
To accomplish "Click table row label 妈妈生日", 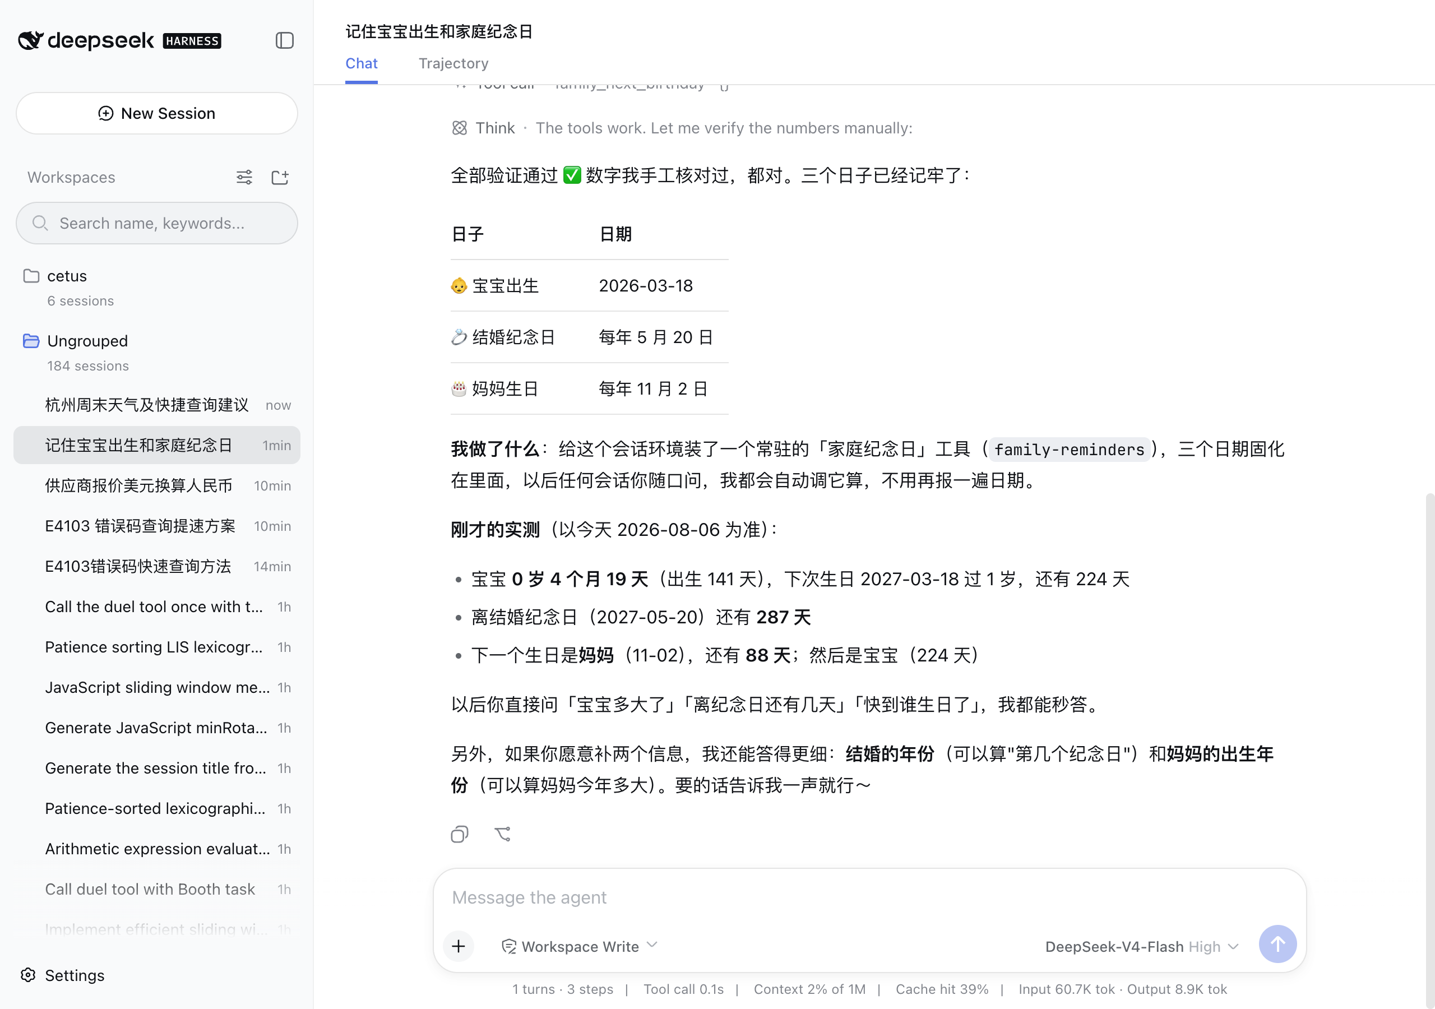I will click(x=495, y=389).
